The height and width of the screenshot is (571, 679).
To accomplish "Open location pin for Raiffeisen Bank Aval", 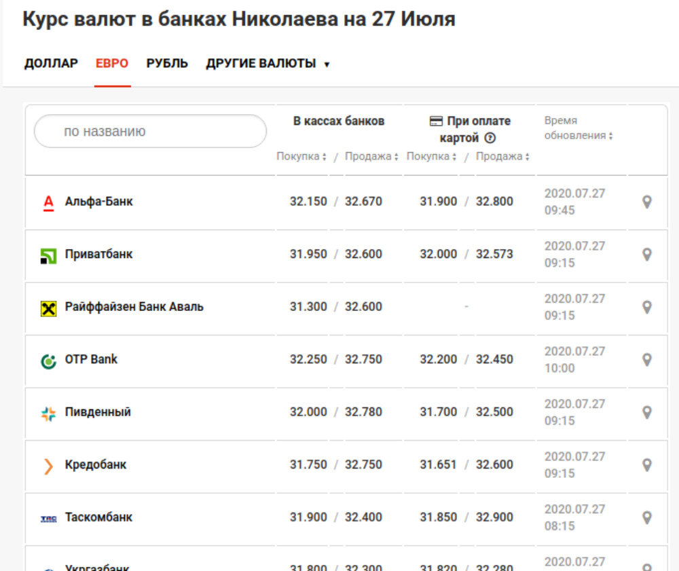I will (x=647, y=307).
